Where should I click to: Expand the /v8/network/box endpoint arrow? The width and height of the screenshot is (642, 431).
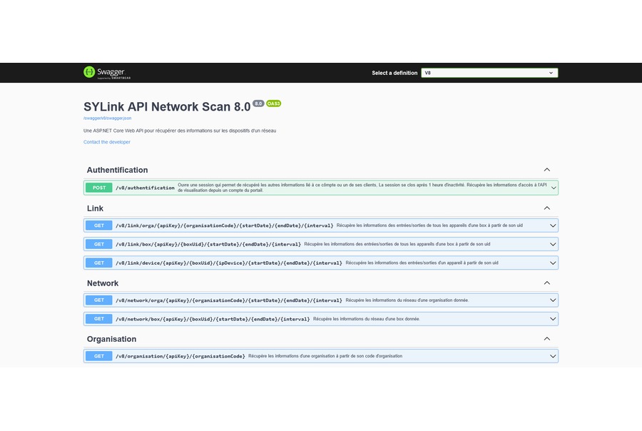(553, 319)
